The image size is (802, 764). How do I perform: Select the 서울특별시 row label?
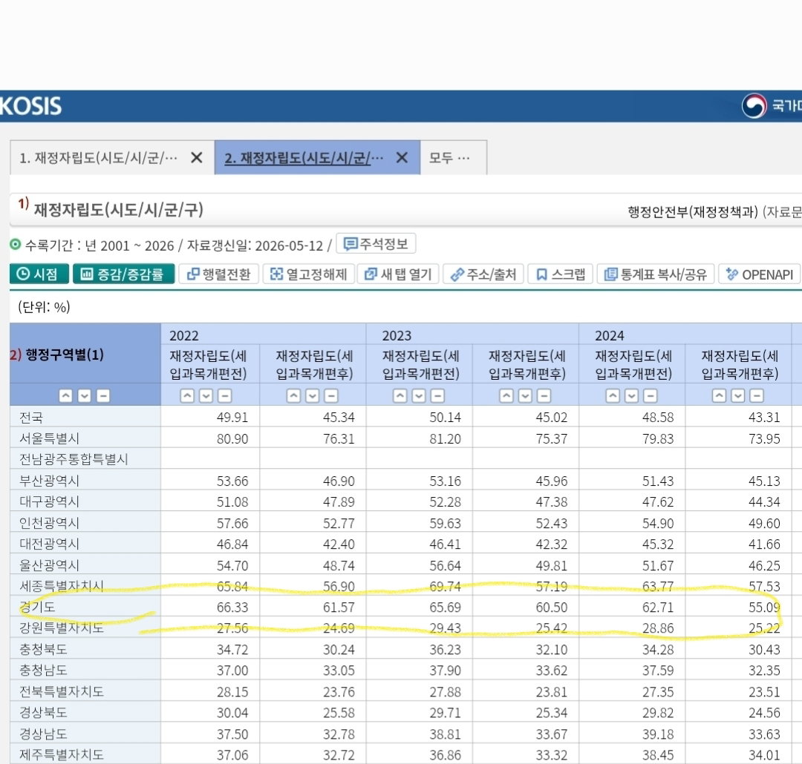coord(50,438)
